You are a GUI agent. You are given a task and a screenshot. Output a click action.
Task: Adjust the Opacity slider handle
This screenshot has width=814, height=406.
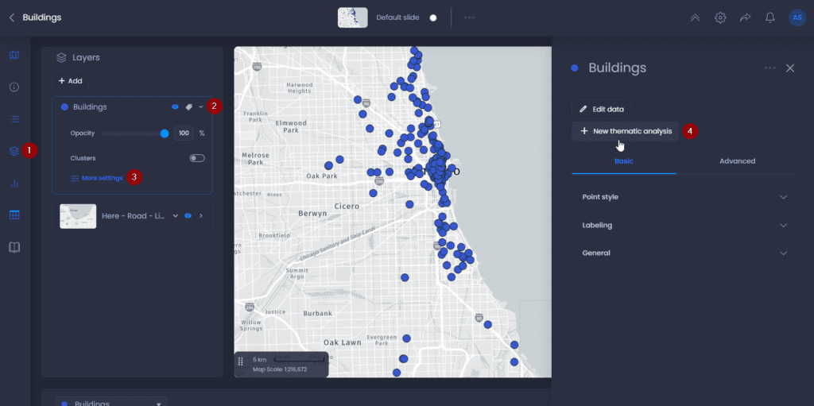coord(165,133)
